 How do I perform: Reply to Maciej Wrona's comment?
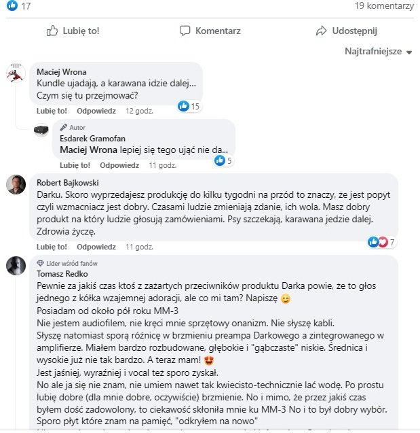point(96,111)
